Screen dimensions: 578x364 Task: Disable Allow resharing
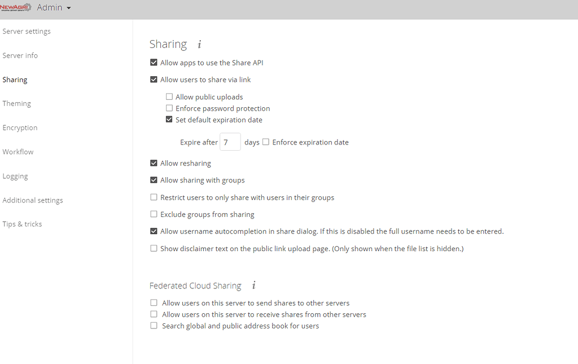(154, 163)
